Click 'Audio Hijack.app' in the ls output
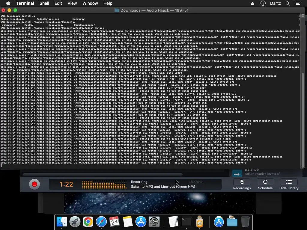 point(13,19)
